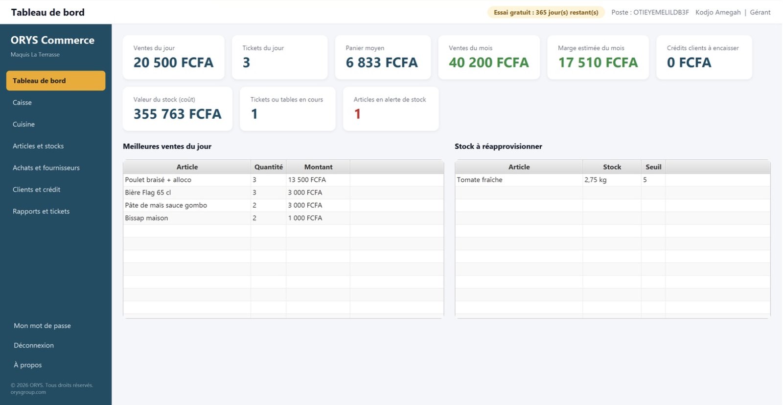Viewport: 783px width, 405px height.
Task: Open Clients et crédit
Action: [x=56, y=190]
